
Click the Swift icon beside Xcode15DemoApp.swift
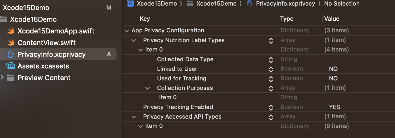tap(10, 31)
